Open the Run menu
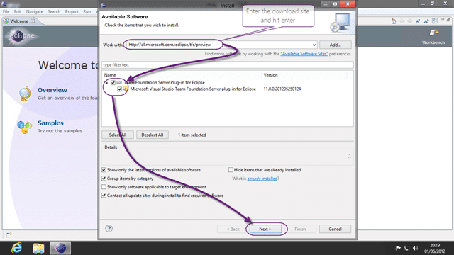454x255 pixels. (x=87, y=11)
